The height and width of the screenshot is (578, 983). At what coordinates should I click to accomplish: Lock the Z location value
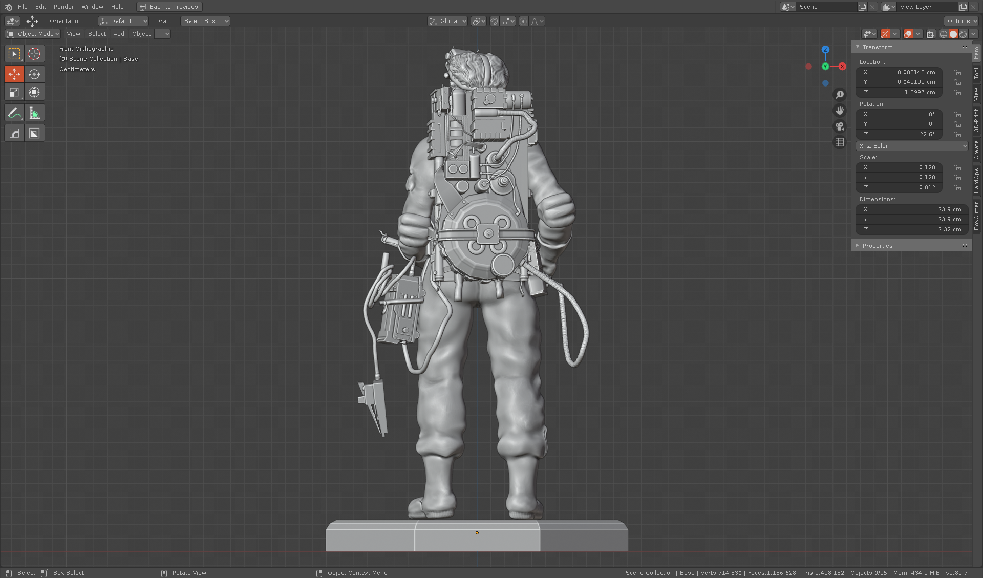[958, 93]
